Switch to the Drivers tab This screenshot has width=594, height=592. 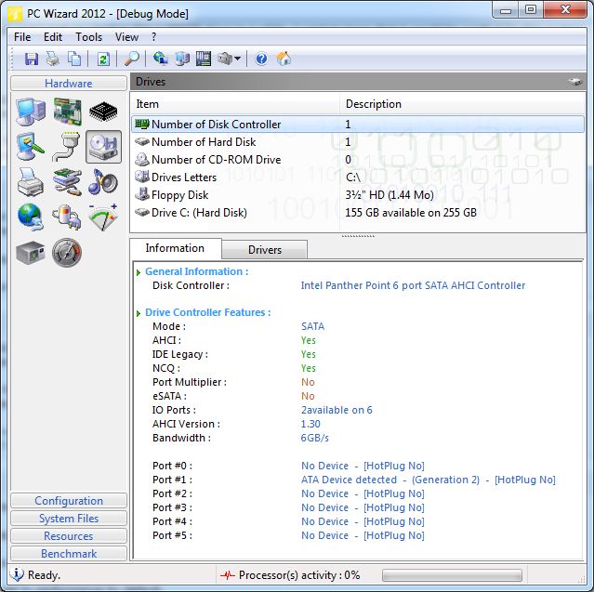coord(265,250)
